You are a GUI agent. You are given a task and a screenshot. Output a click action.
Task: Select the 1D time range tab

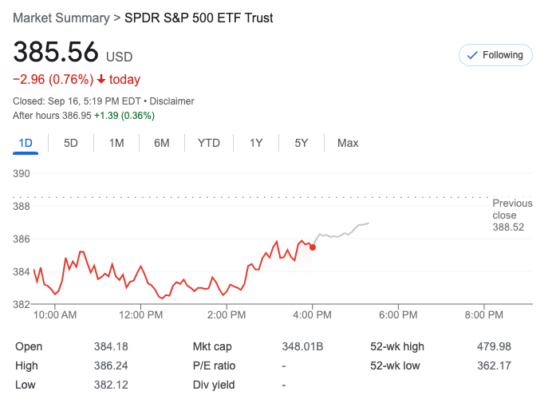click(x=26, y=143)
